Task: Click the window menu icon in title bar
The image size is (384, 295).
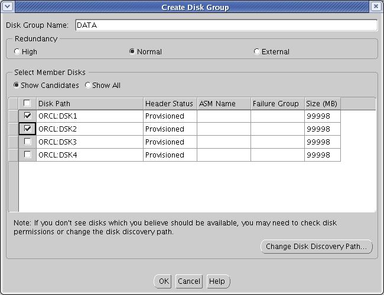Action: coord(6,6)
